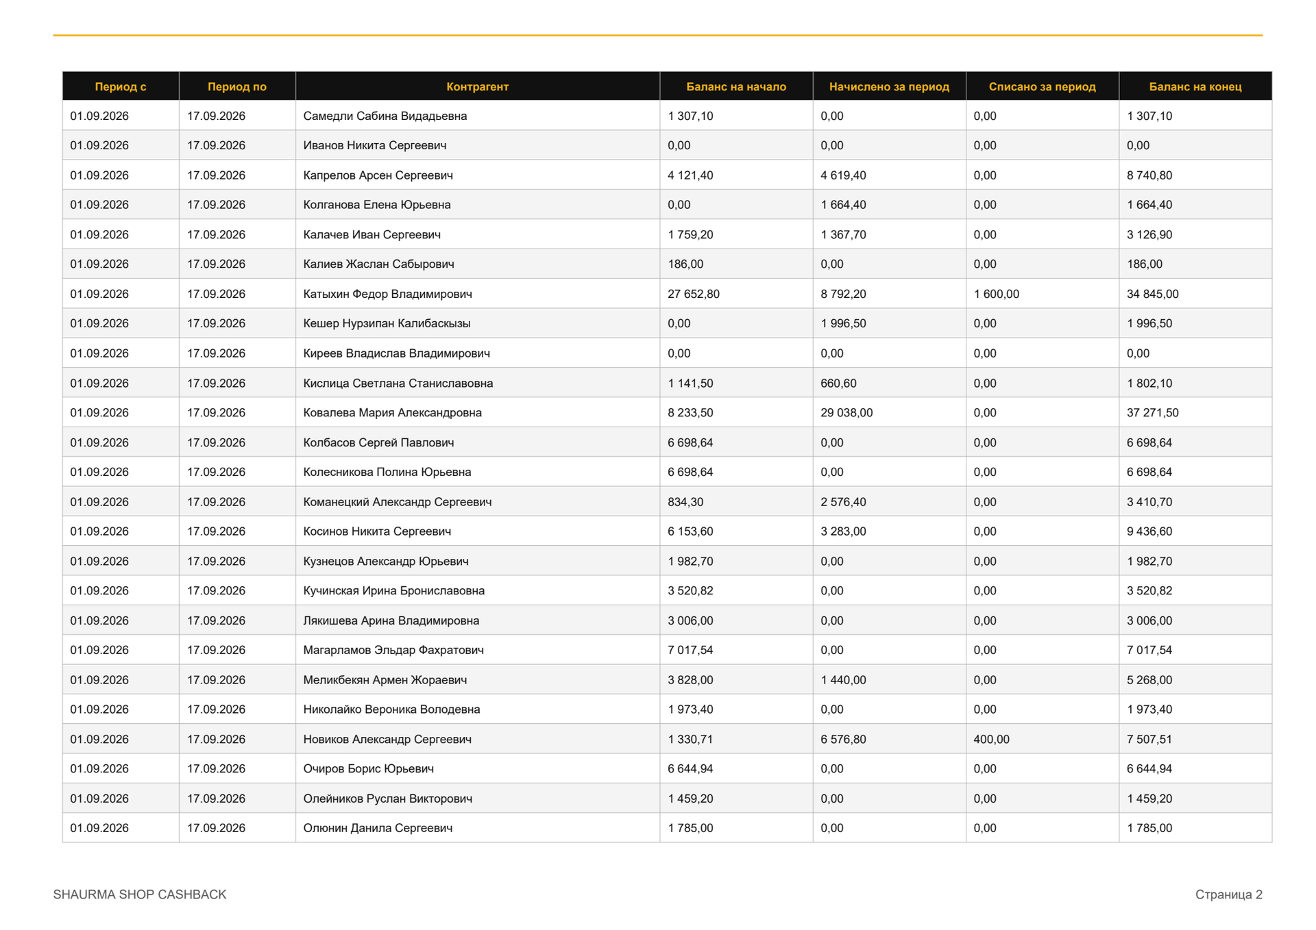
Task: Select the row for Самедли Сабина Видадьевна
Action: pyautogui.click(x=667, y=116)
